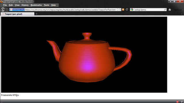Reload the page with the refresh icon
The image size is (184, 103).
coord(127,10)
